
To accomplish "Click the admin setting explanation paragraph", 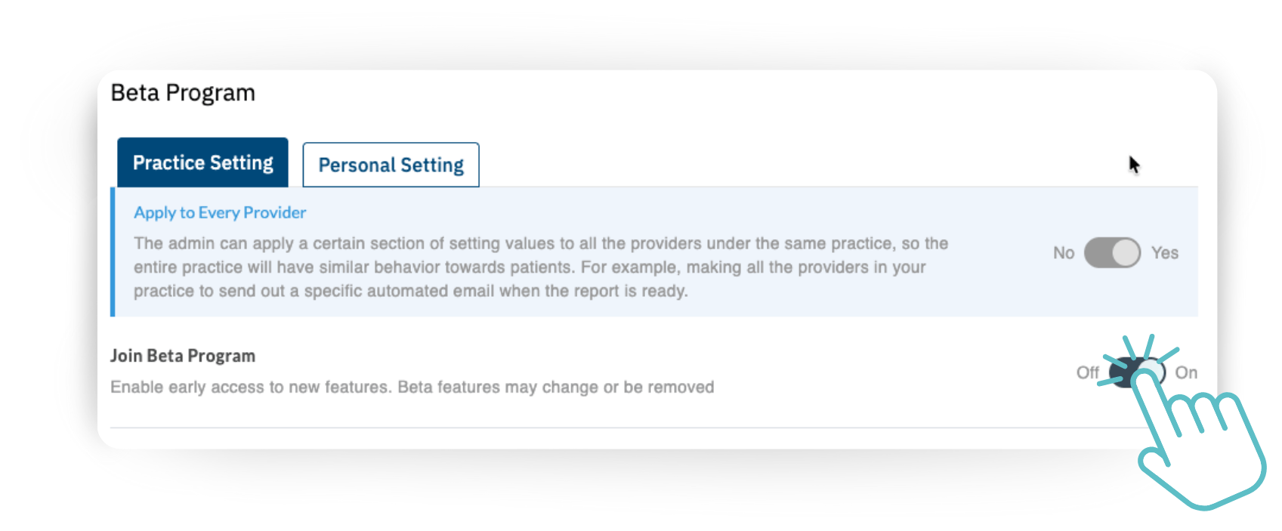I will pyautogui.click(x=540, y=267).
